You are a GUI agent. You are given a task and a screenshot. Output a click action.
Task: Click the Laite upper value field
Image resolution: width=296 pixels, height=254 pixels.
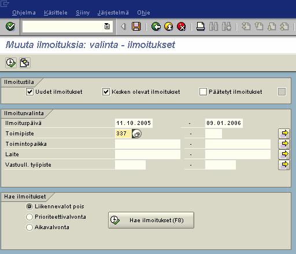click(x=238, y=154)
